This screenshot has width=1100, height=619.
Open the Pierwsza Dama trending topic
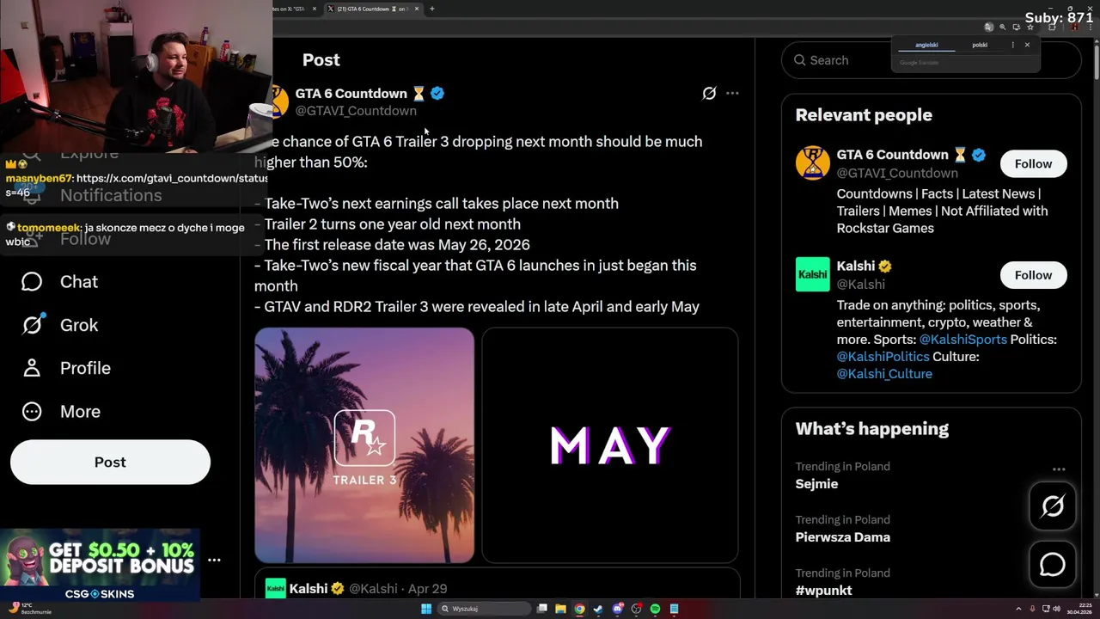click(843, 537)
